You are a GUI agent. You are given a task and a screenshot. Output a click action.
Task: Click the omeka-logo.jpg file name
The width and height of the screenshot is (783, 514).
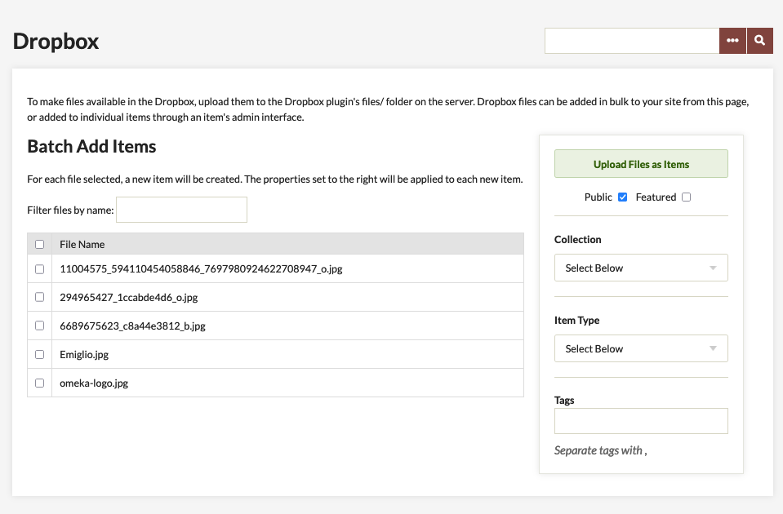[x=94, y=383]
